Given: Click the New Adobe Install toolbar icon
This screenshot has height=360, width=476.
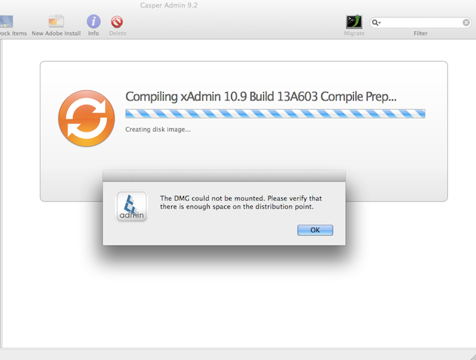Looking at the screenshot, I should pos(57,22).
